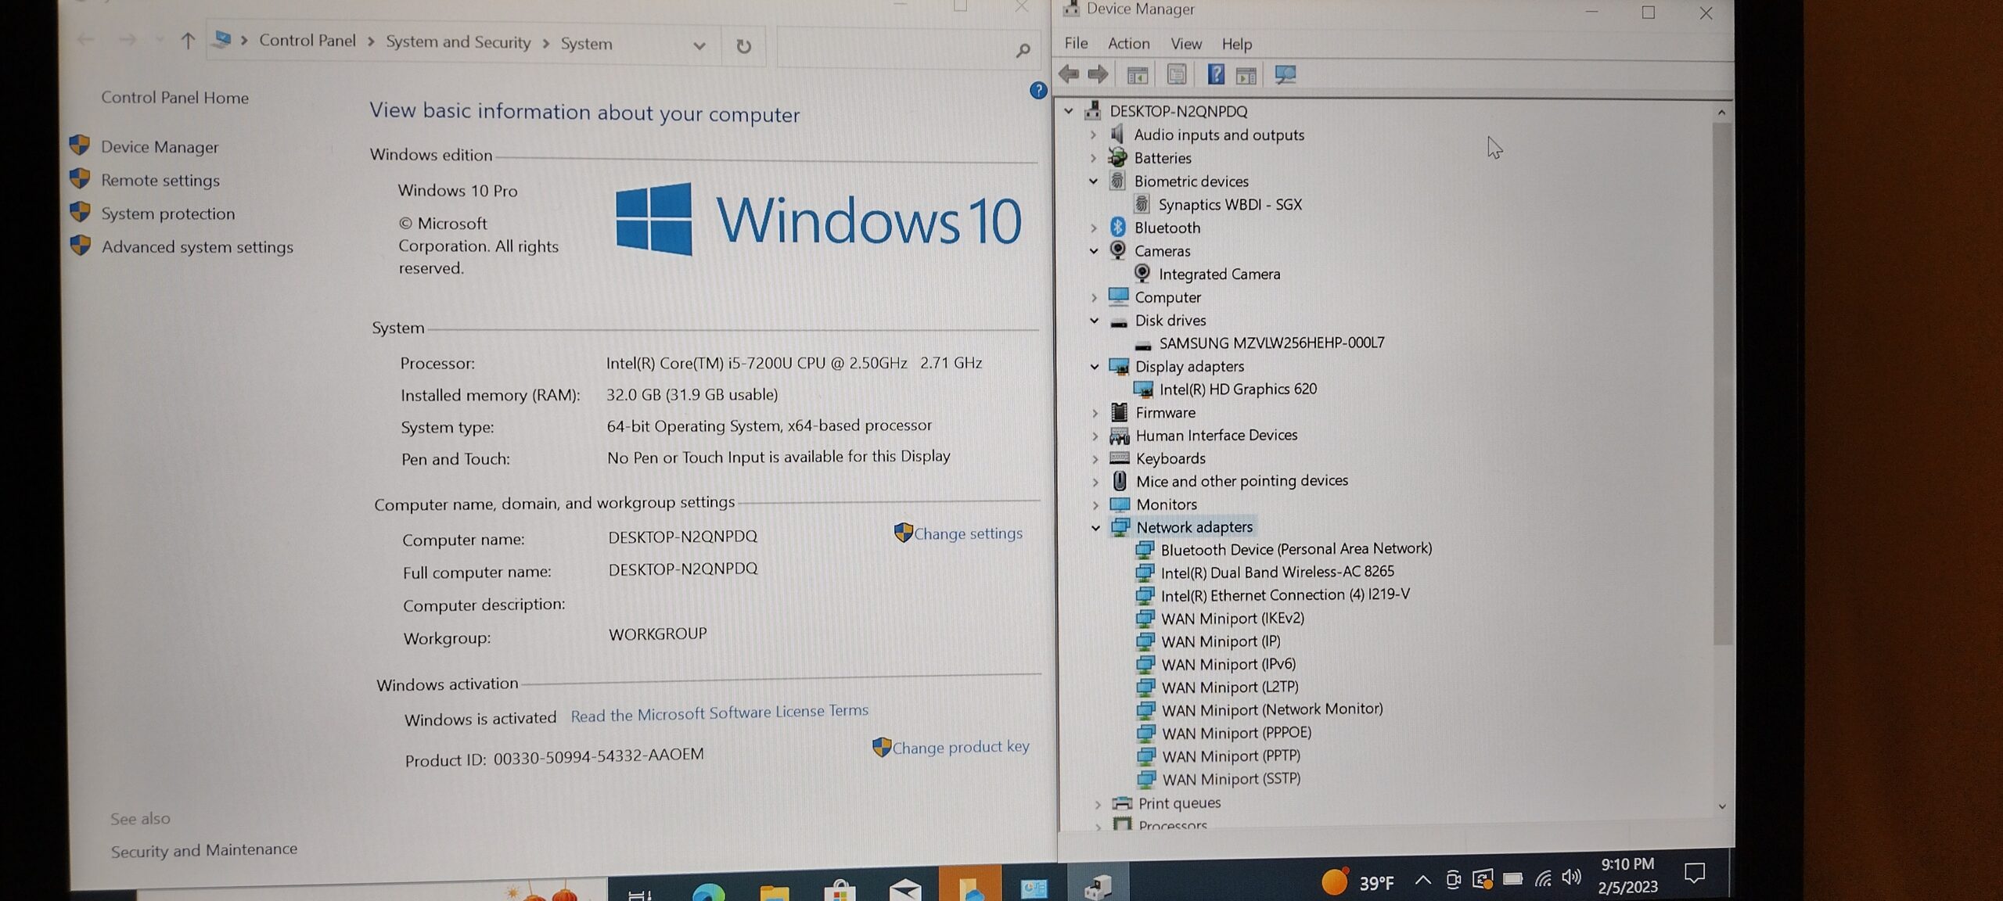
Task: Open notification Action Center icon
Action: [1695, 874]
